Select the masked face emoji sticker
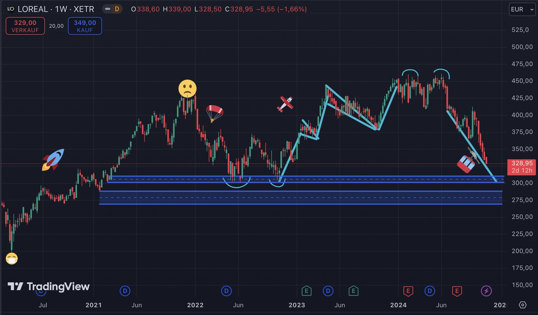The height and width of the screenshot is (315, 538). 12,258
